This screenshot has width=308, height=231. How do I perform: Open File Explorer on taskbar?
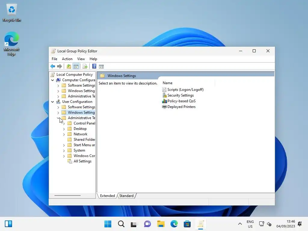coord(161,224)
